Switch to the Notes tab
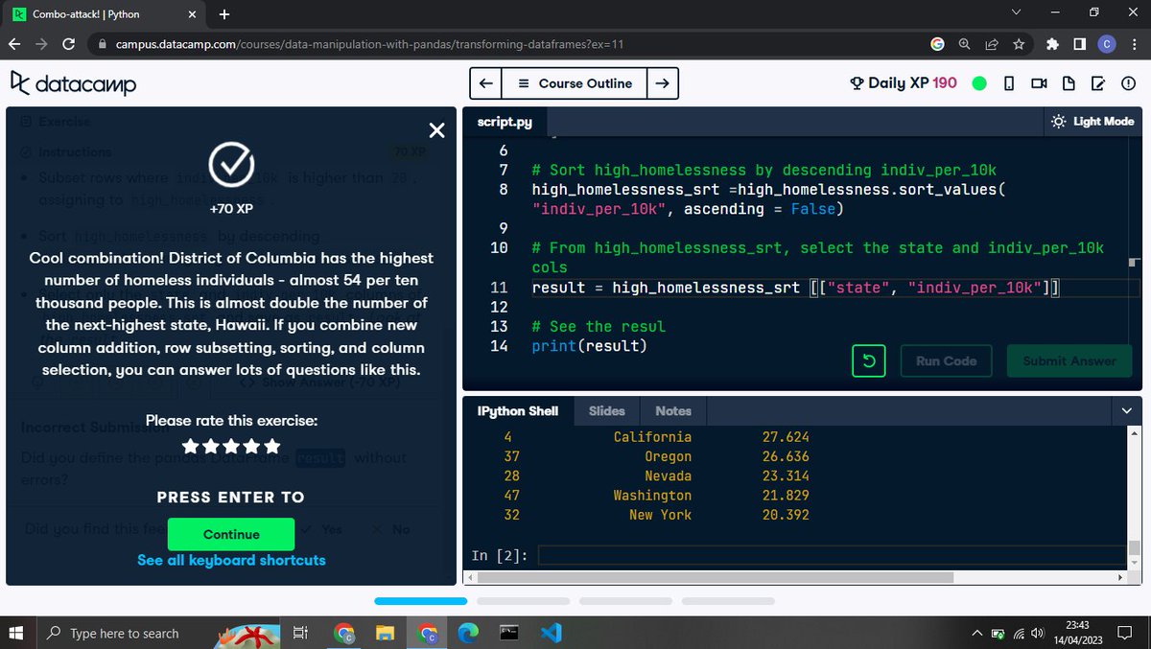Image resolution: width=1151 pixels, height=649 pixels. coord(673,410)
